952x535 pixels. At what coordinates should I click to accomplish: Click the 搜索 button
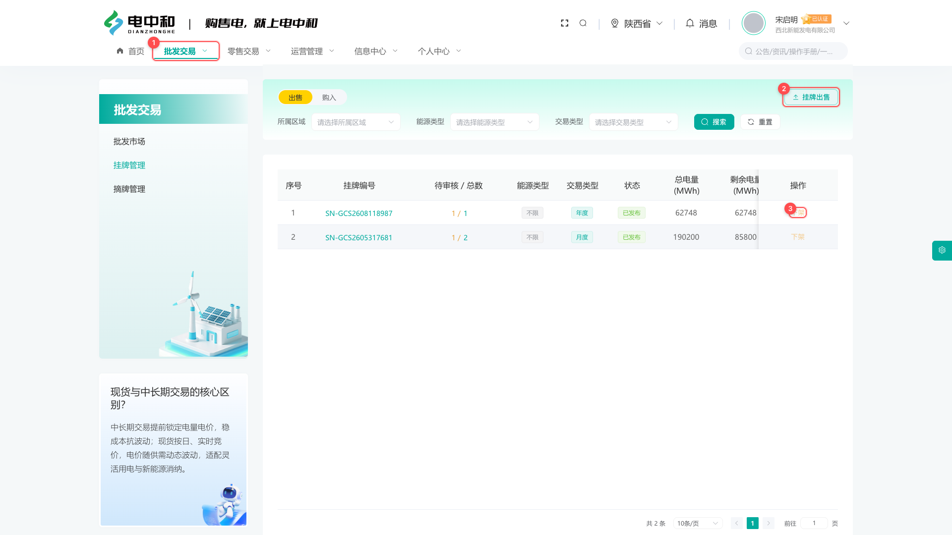point(714,122)
